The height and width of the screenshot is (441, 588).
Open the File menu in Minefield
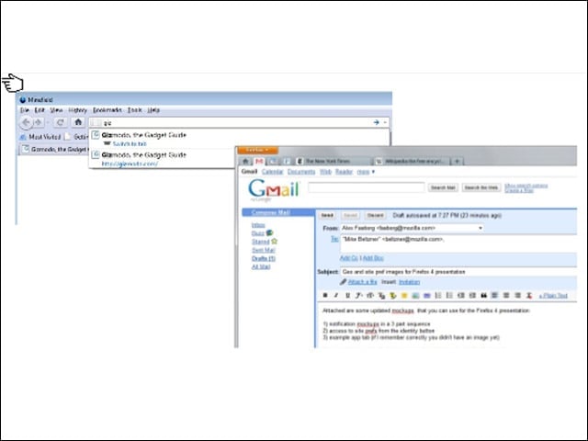click(25, 110)
